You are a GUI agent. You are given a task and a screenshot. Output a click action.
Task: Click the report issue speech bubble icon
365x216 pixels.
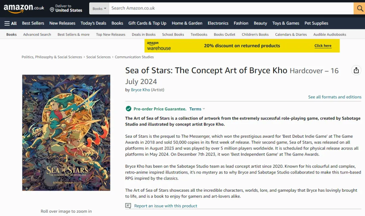128,206
